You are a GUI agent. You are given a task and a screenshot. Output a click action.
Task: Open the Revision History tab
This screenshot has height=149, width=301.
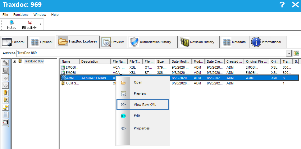tap(199, 42)
